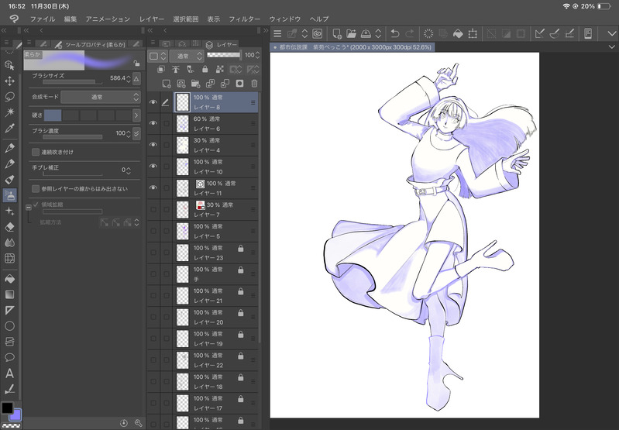Click the Undo arrow in command bar
Viewport: 619px width, 430px height.
tap(396, 33)
